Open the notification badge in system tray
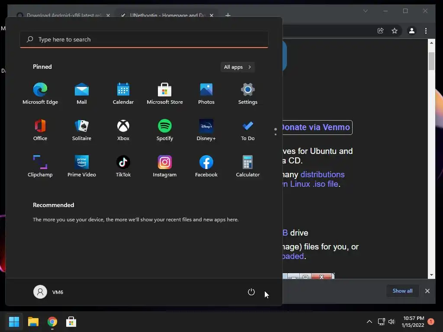Image resolution: width=443 pixels, height=332 pixels. pos(431,322)
